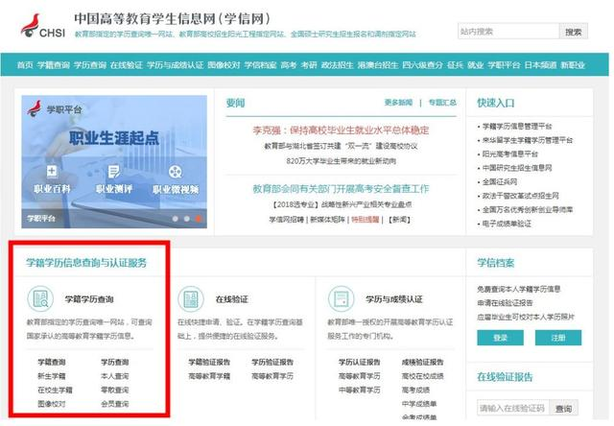Open 新生学籍 under 学籍查询

pos(51,376)
